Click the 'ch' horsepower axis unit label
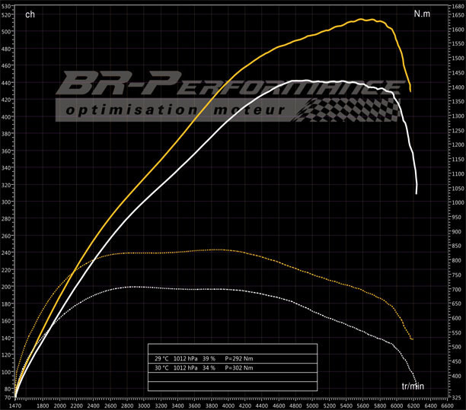The height and width of the screenshot is (410, 466). tap(30, 14)
